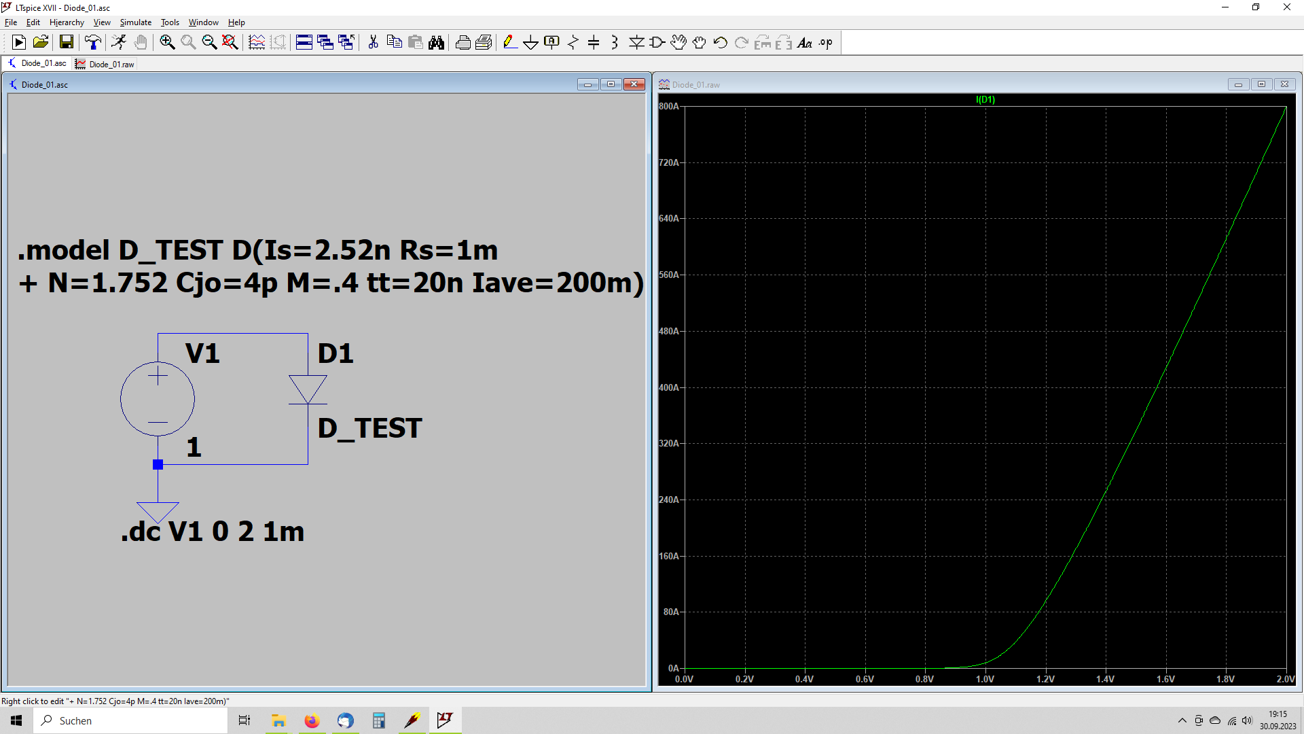This screenshot has height=734, width=1304.
Task: Select the Text Aa tool
Action: click(805, 43)
